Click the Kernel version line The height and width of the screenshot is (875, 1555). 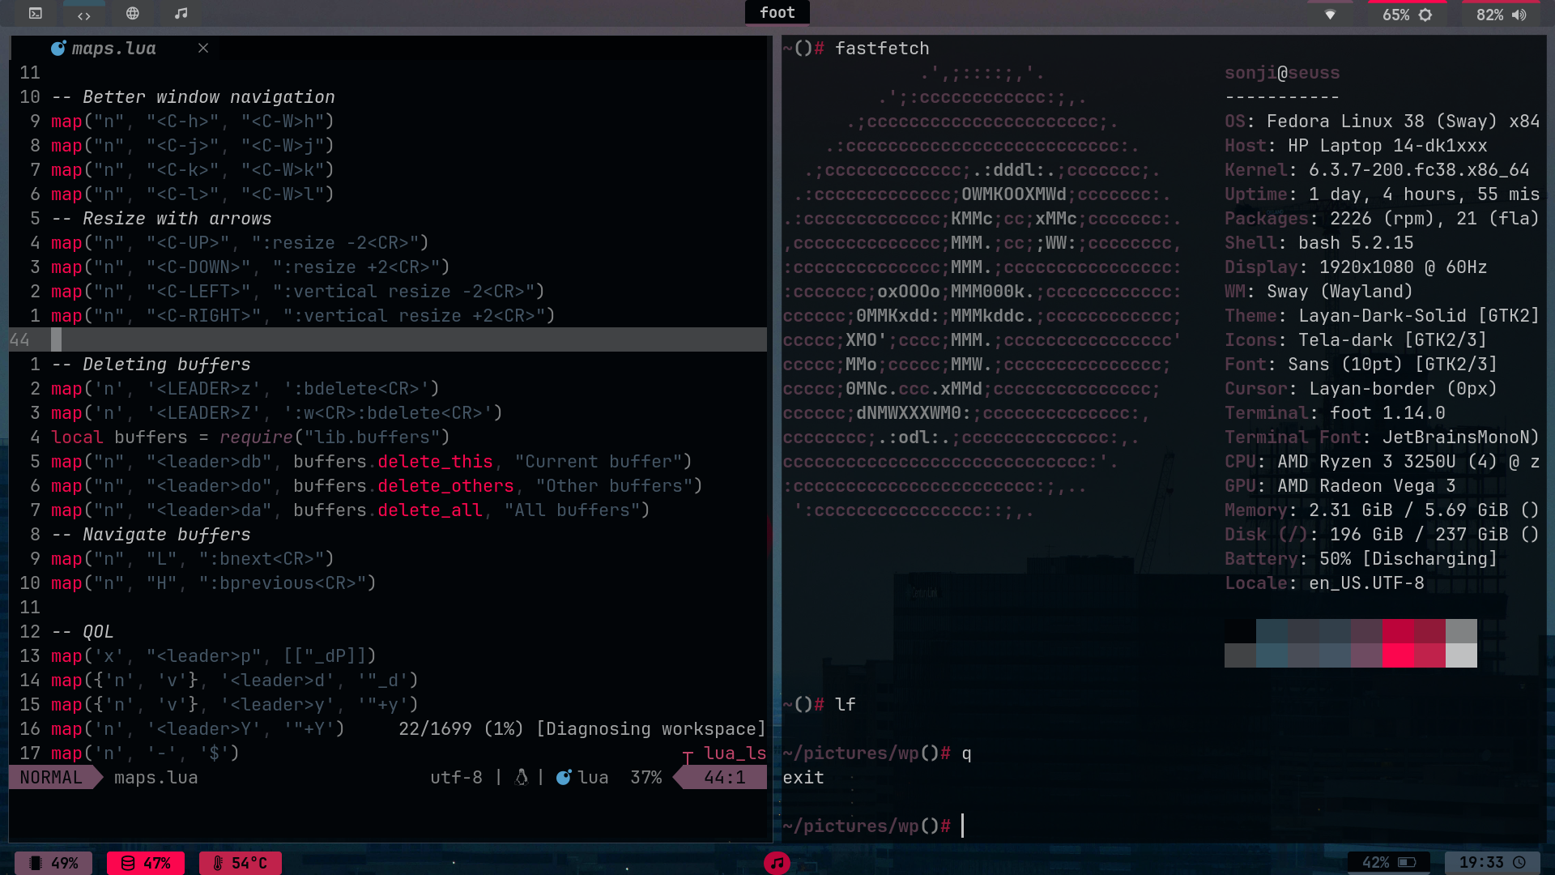click(1377, 169)
